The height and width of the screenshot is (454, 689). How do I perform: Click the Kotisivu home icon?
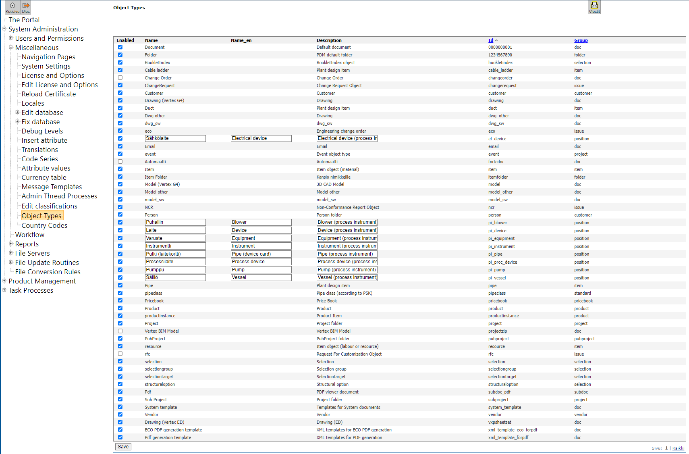[x=12, y=7]
